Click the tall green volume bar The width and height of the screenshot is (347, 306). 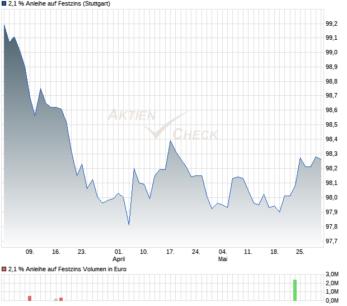[295, 290]
